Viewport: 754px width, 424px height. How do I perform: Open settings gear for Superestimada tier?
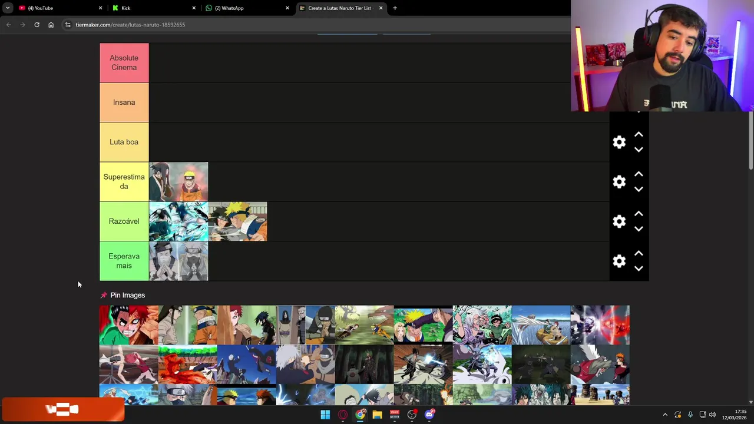(619, 181)
